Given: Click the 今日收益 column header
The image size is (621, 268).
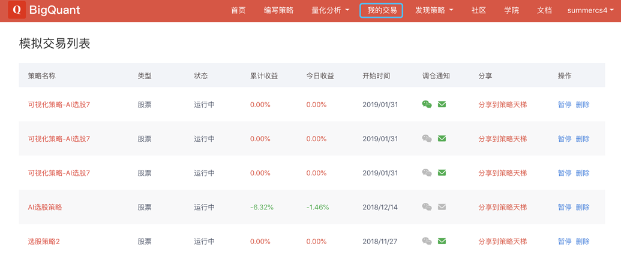Looking at the screenshot, I should [320, 76].
